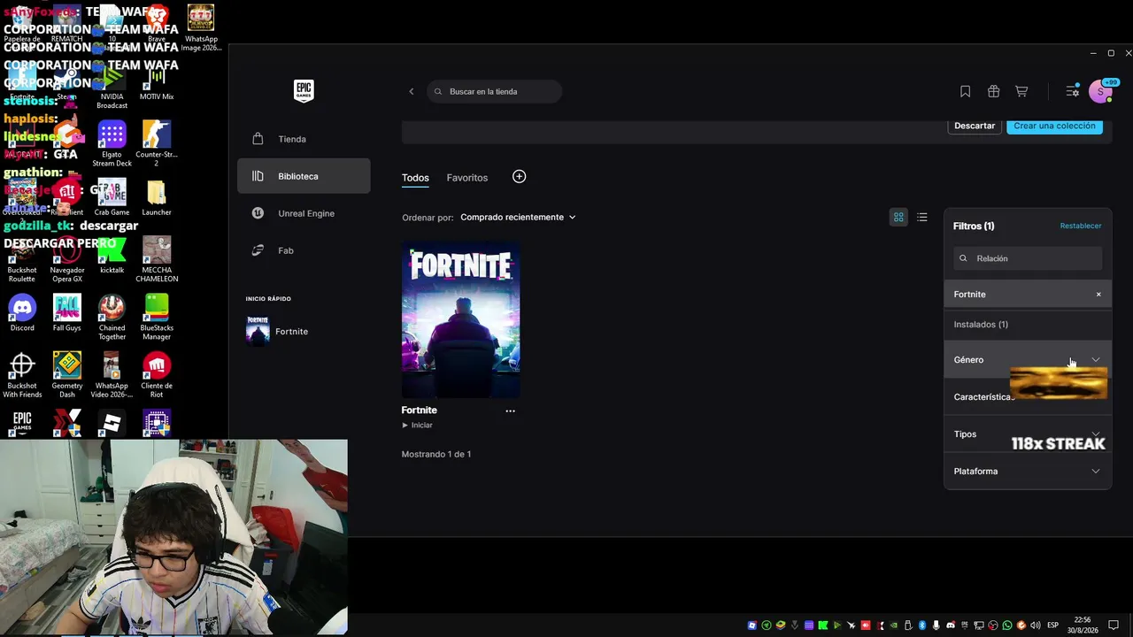Click the Descartar button
Viewport: 1133px width, 637px height.
tap(975, 126)
